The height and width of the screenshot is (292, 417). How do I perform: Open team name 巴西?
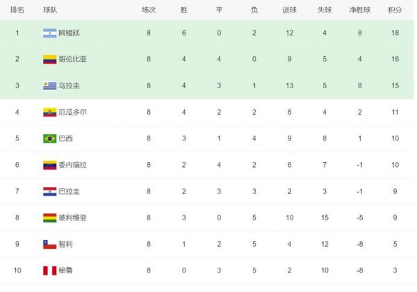coord(66,138)
